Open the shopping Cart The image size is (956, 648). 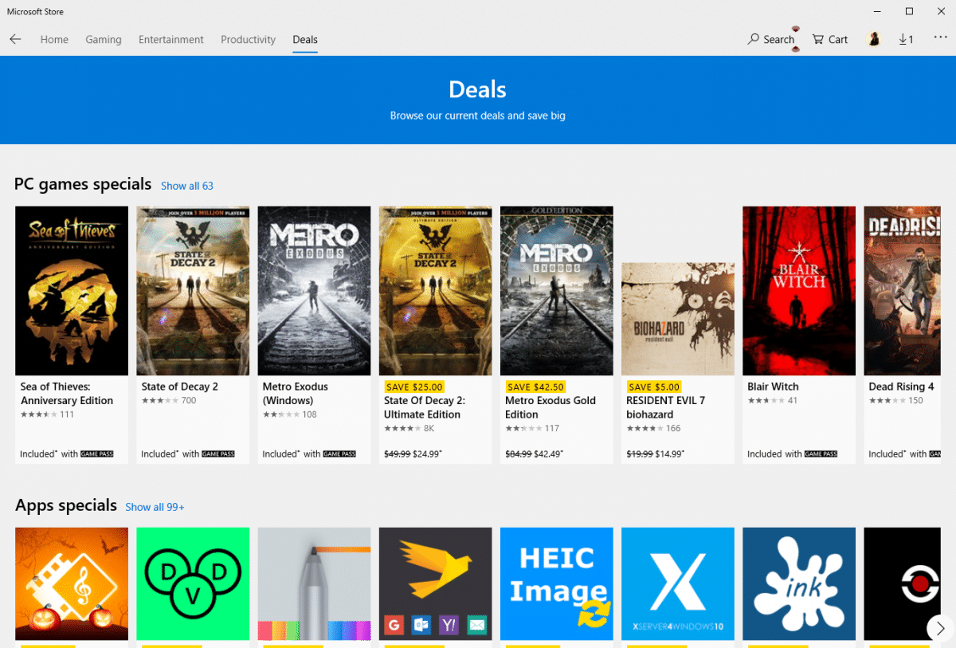[x=829, y=38]
